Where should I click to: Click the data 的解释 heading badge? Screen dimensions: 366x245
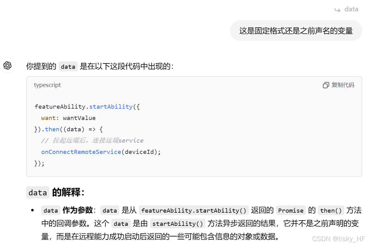pos(37,192)
